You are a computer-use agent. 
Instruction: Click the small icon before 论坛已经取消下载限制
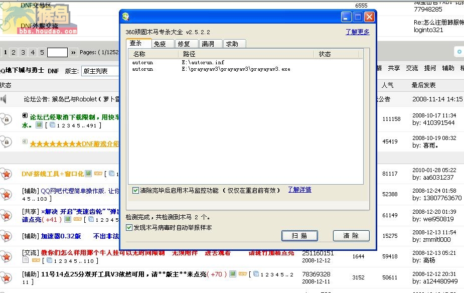click(25, 115)
